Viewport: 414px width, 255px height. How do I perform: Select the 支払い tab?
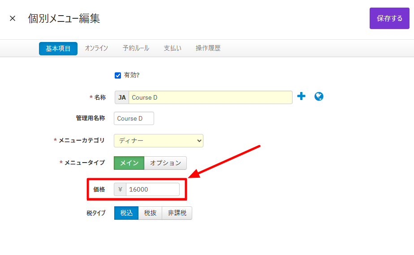point(172,48)
